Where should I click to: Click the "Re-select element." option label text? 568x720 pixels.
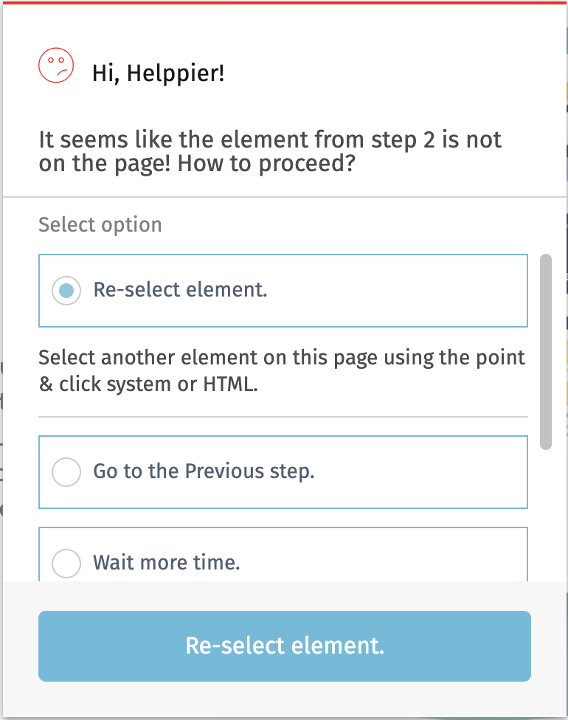coord(180,290)
